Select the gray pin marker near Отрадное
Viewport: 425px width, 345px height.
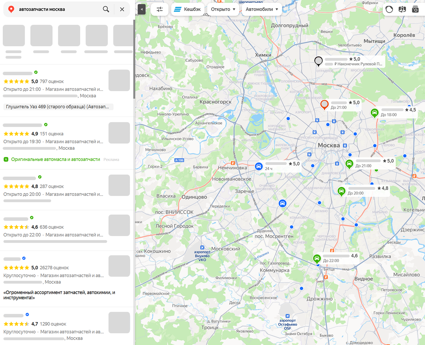point(319,61)
